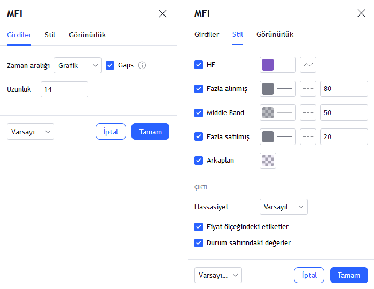The height and width of the screenshot is (289, 374).
Task: Open line style for Middle Band
Action: pos(308,113)
